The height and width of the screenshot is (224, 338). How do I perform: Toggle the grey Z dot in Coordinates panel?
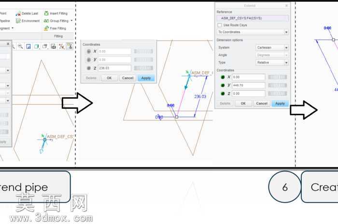coord(88,68)
